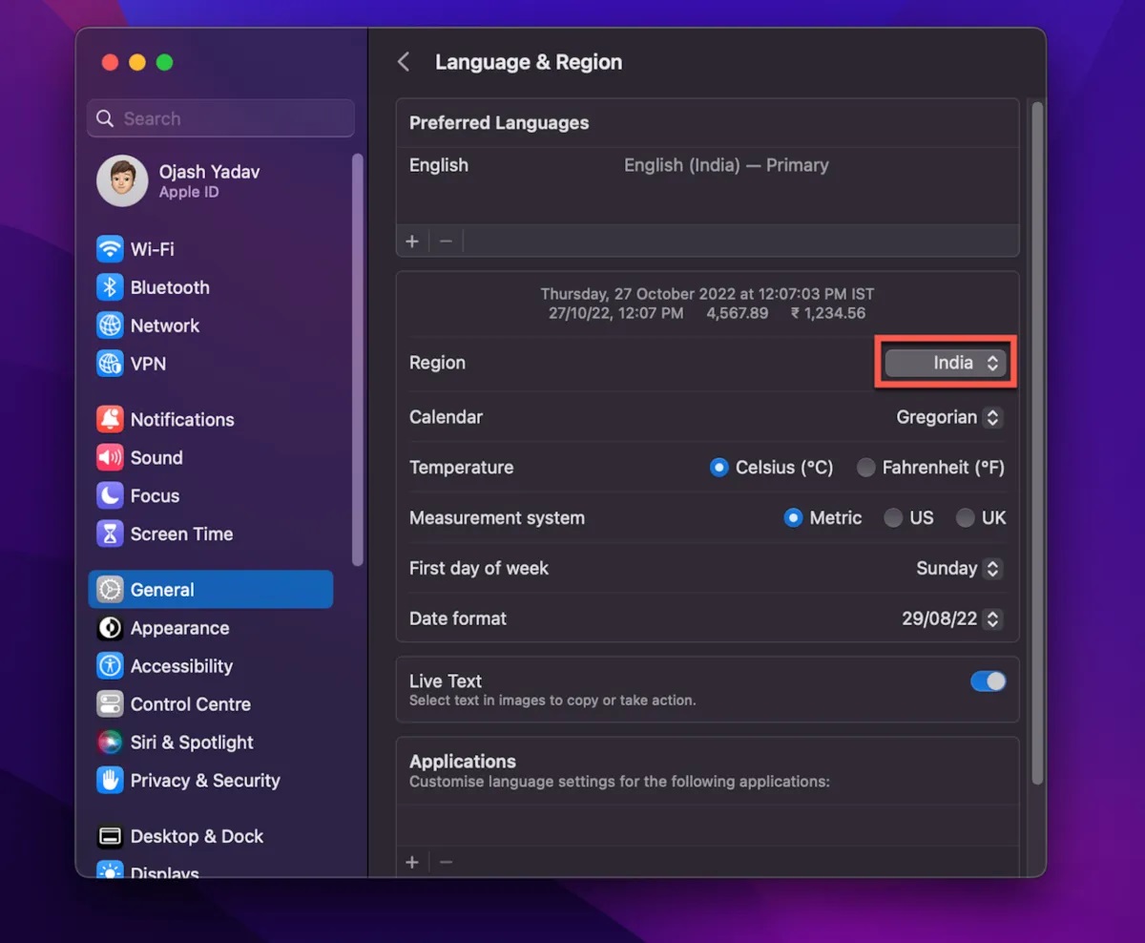Click minus button under Applications list
The image size is (1145, 943).
446,862
